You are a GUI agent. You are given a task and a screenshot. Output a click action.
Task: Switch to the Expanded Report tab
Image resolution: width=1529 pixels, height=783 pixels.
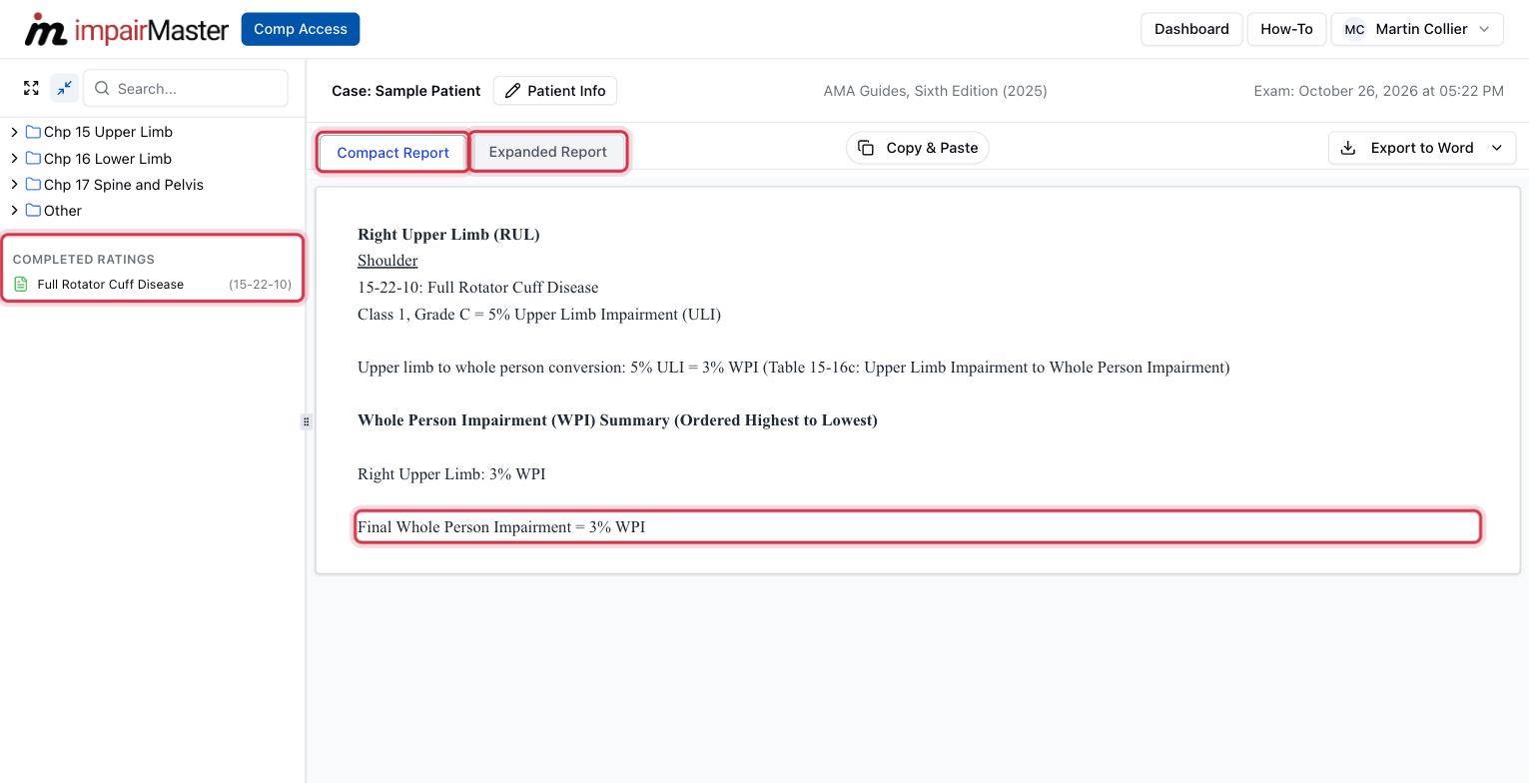pyautogui.click(x=547, y=152)
